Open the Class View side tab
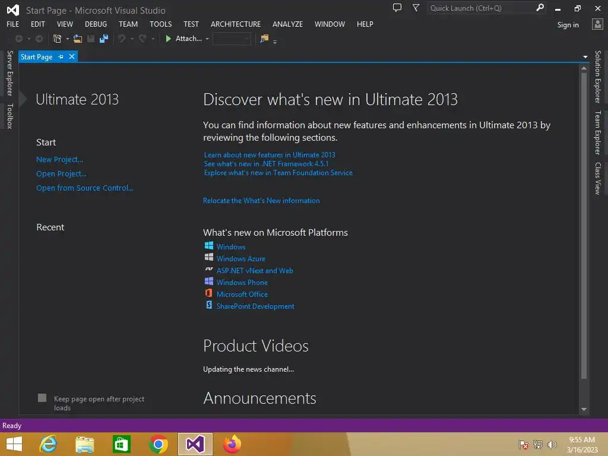 [x=597, y=178]
